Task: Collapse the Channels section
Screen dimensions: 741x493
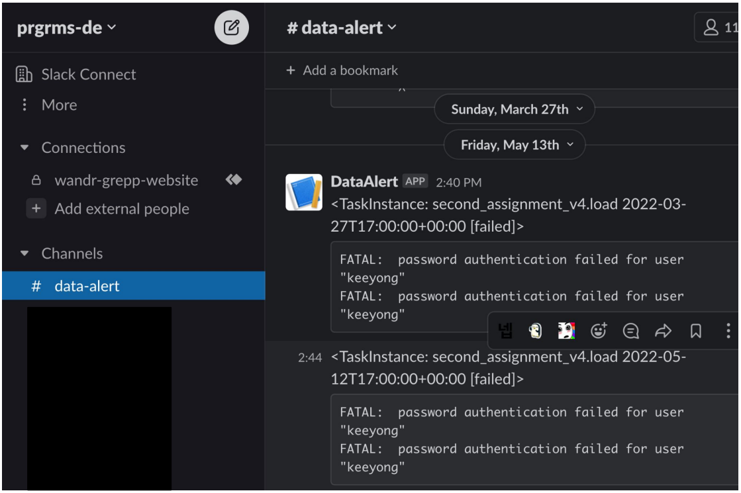Action: click(25, 253)
